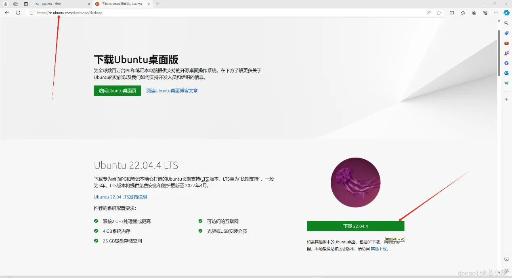Viewport: 512px width, 278px height.
Task: Open the sidebar Tools briefcase icon
Action: tap(506, 43)
